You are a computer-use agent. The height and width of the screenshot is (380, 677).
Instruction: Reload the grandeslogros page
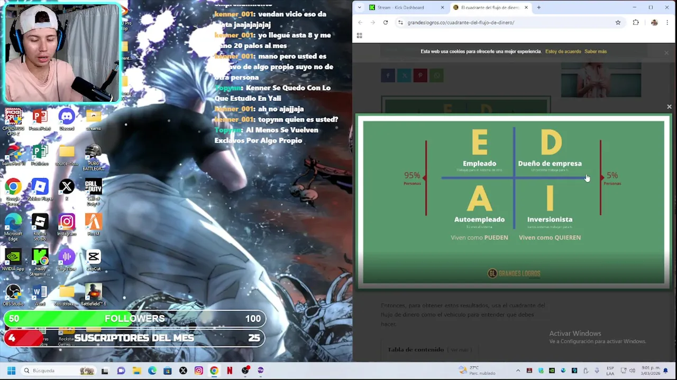386,22
